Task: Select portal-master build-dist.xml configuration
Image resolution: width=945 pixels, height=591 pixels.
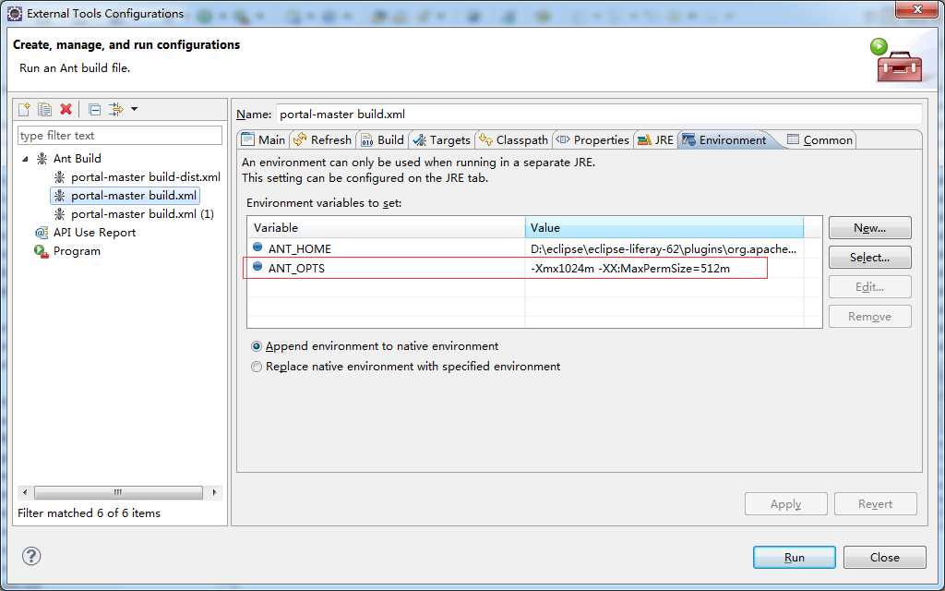Action: 145,177
